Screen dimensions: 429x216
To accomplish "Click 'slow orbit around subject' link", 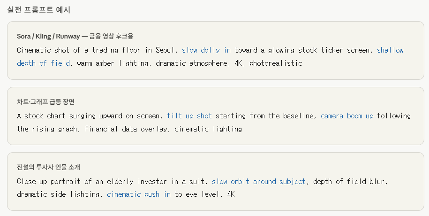I will pyautogui.click(x=258, y=181).
